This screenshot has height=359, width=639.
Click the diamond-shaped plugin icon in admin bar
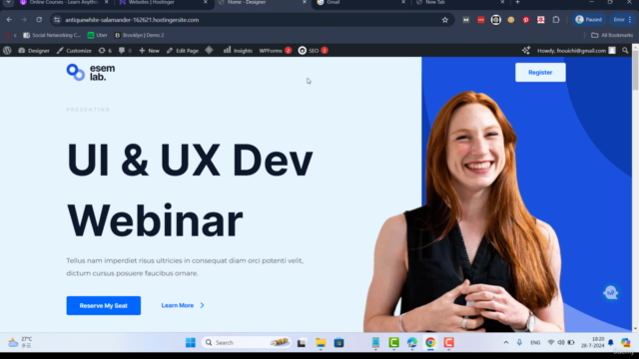209,50
